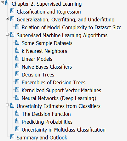Click the bookmark icon for Some Sample Datasets
The width and height of the screenshot is (127, 141).
click(17, 42)
